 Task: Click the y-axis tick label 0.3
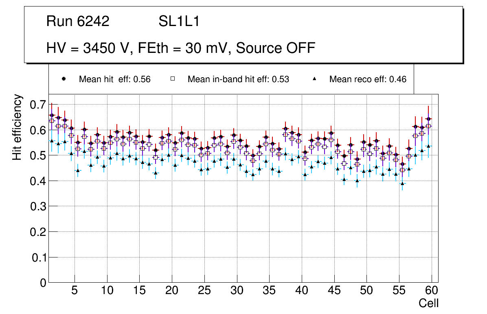point(38,206)
